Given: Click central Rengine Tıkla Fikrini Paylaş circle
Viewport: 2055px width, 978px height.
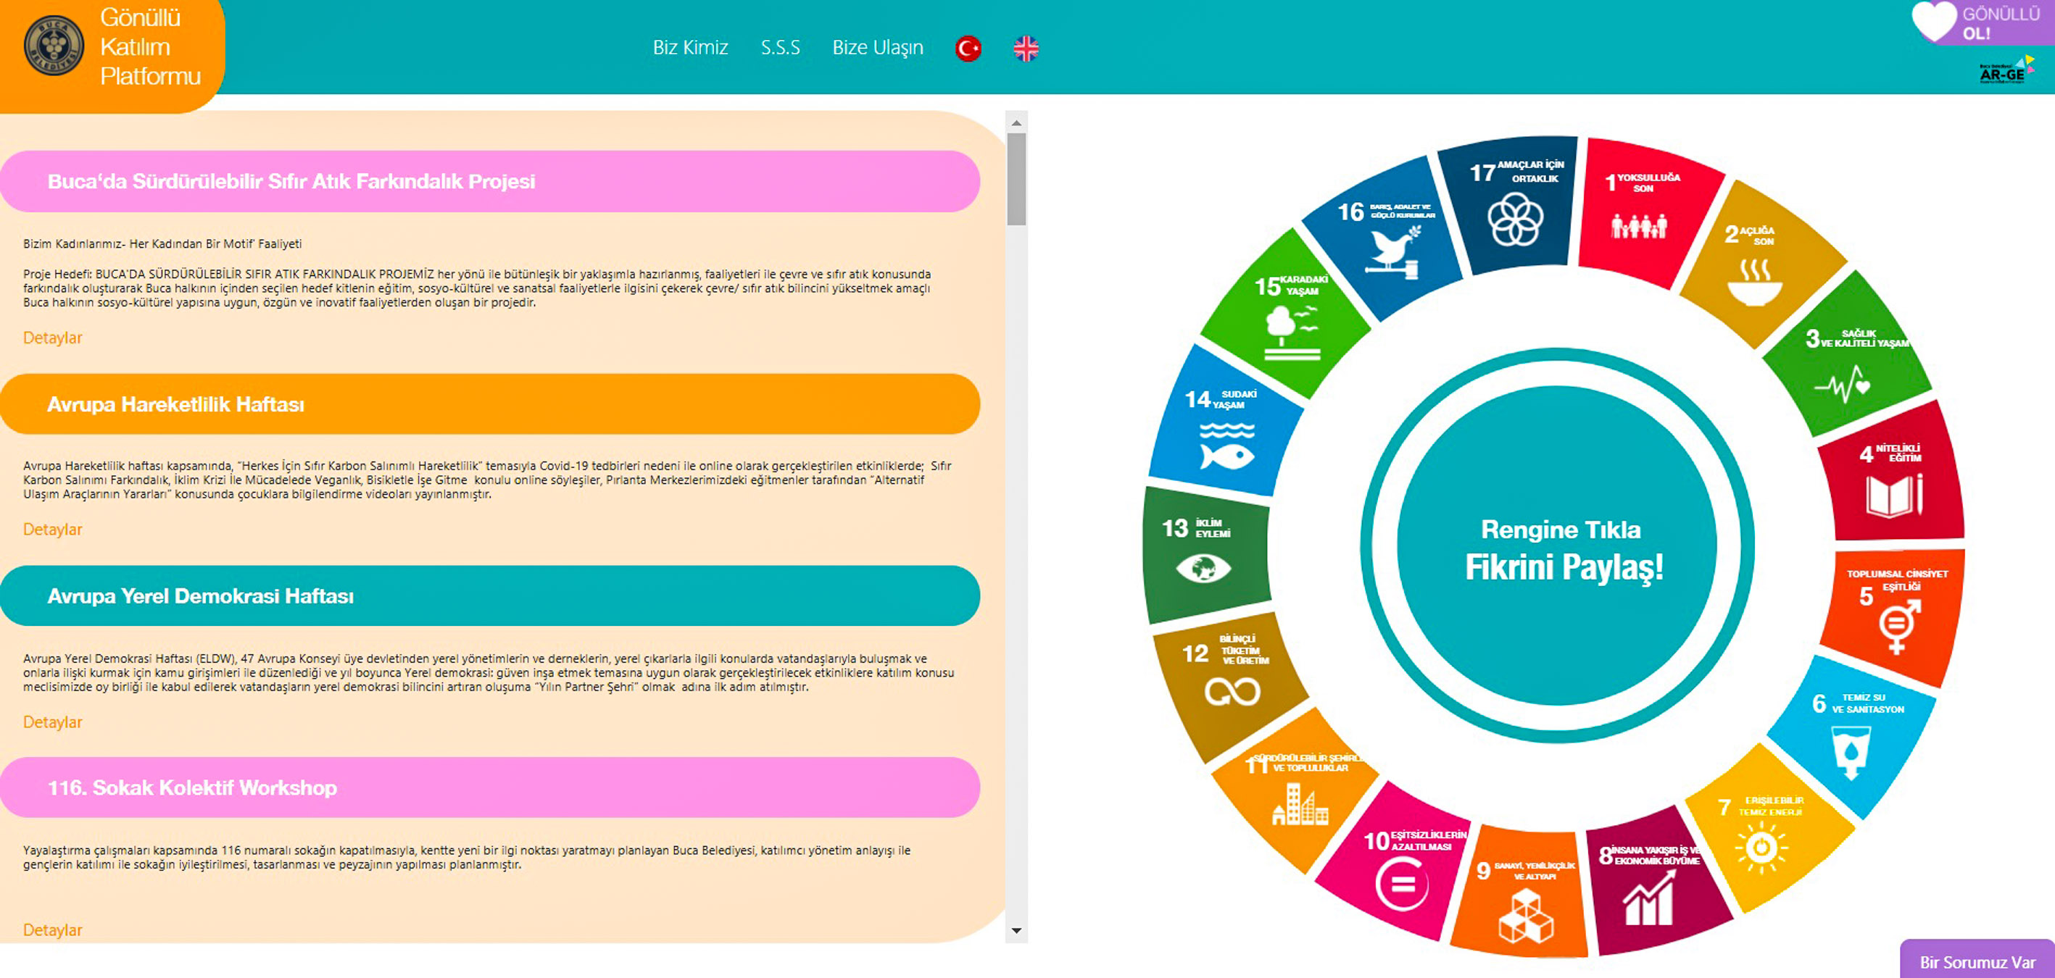Looking at the screenshot, I should point(1557,546).
